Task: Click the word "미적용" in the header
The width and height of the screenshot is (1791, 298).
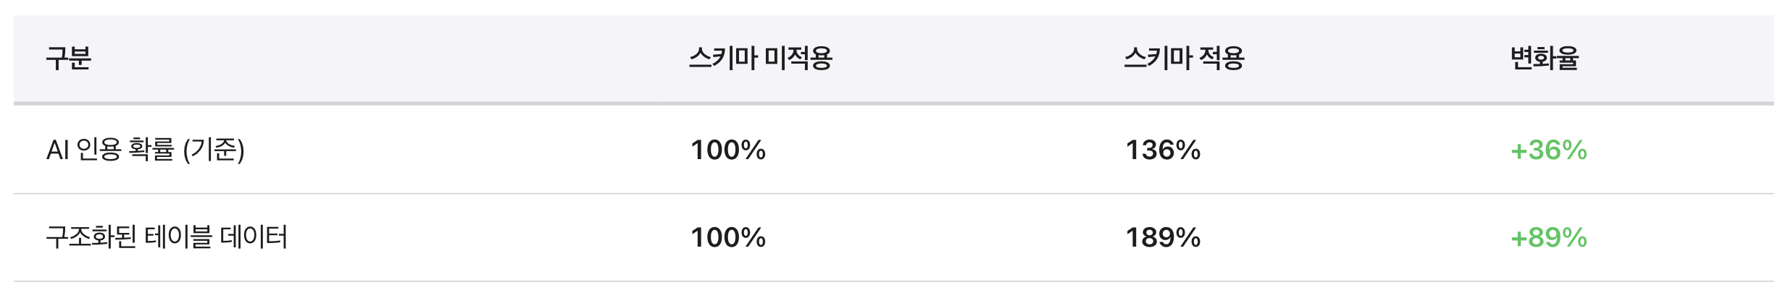Action: (798, 58)
